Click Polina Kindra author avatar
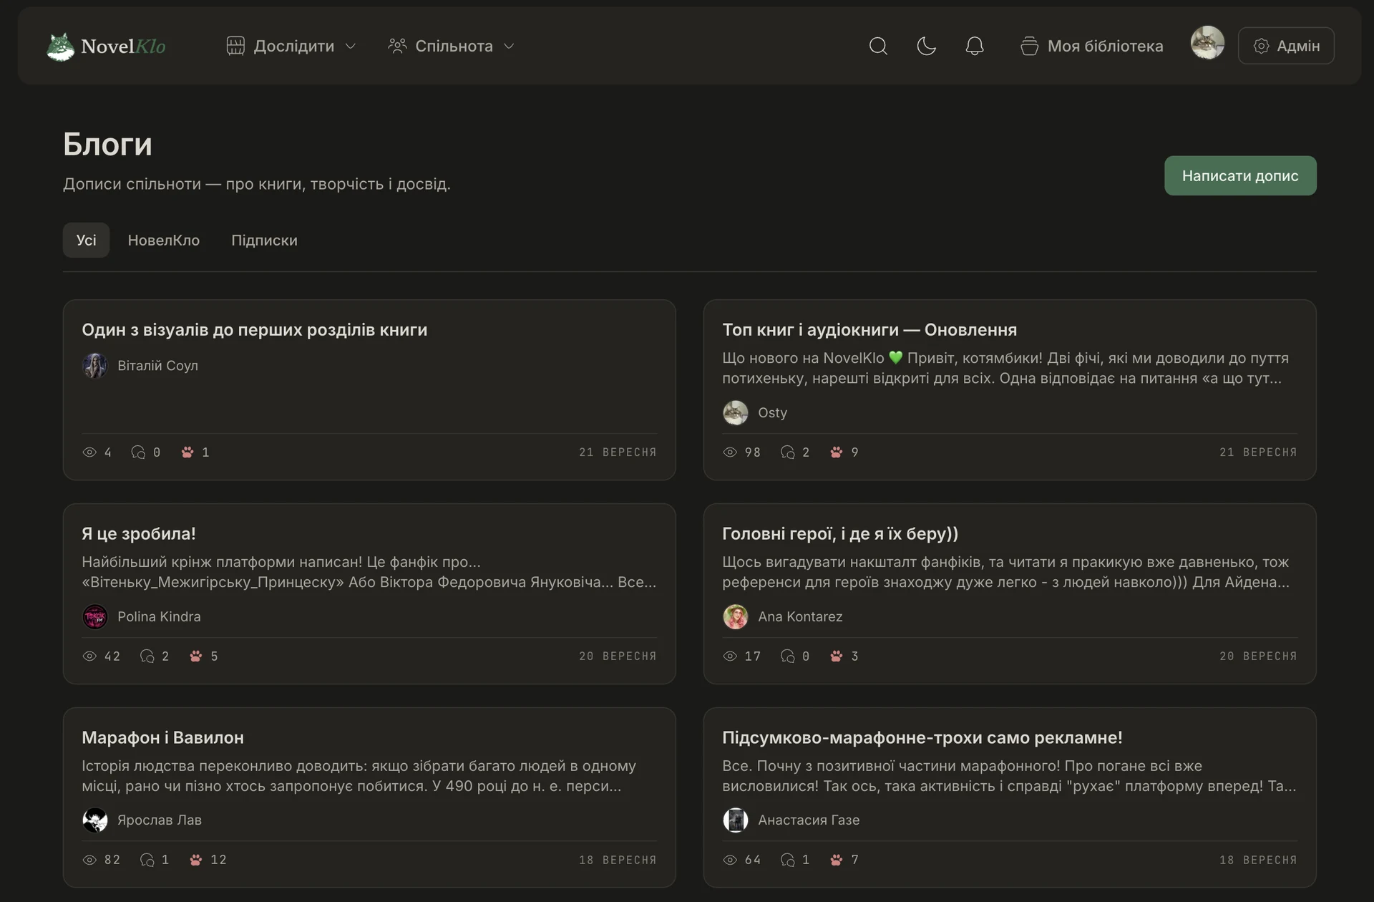The image size is (1374, 902). 94,616
